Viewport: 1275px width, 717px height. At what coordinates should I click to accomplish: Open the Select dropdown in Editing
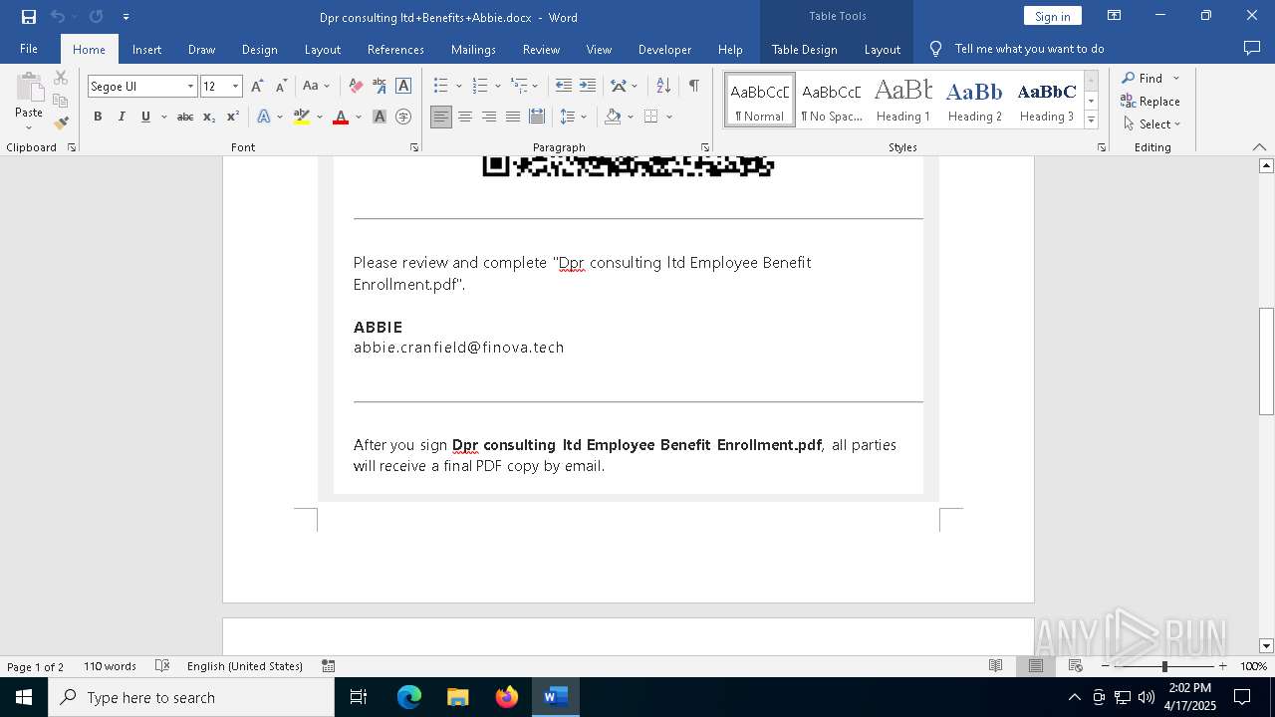point(1152,124)
